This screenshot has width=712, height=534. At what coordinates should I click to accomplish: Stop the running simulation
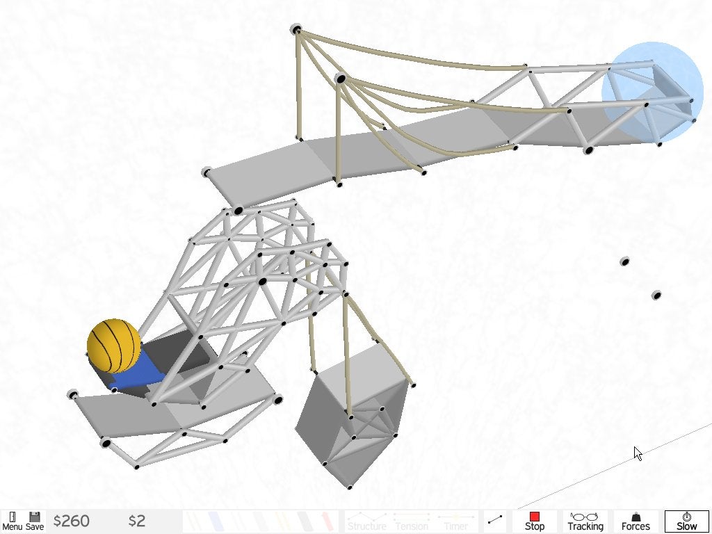click(x=535, y=521)
